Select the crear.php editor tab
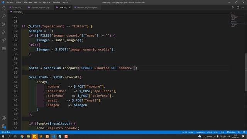The height and width of the screenshot is (139, 247). pyautogui.click(x=63, y=7)
